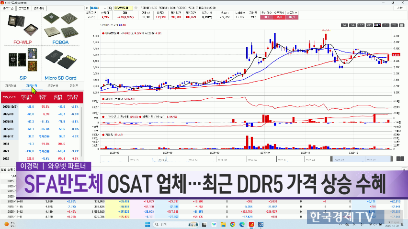Open the first tab above product images
The width and height of the screenshot is (408, 229).
(10, 9)
